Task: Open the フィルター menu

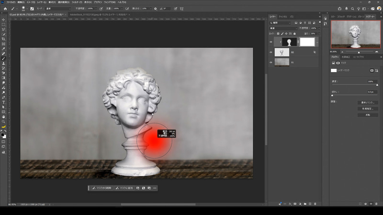Action: point(77,2)
